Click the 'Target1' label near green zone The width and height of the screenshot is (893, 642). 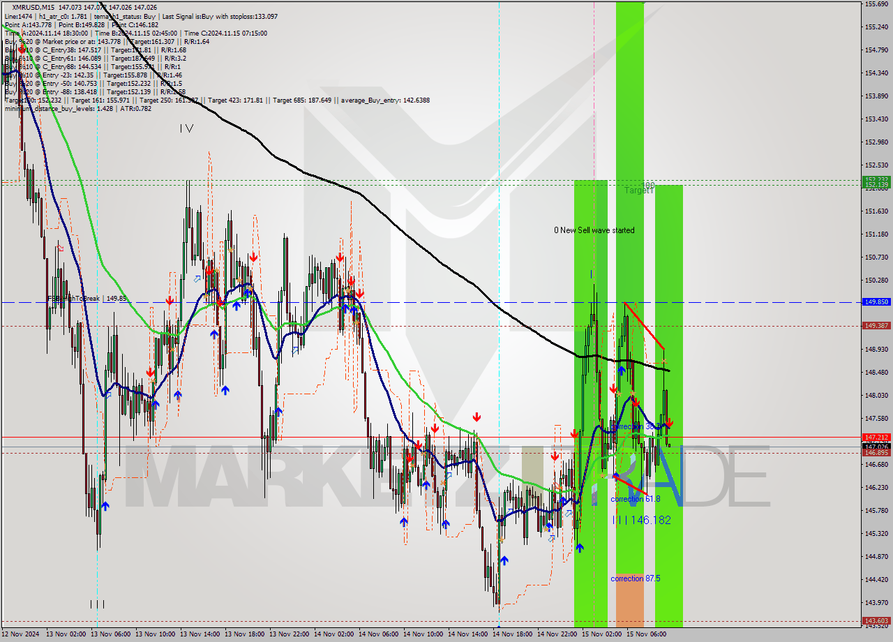[638, 190]
